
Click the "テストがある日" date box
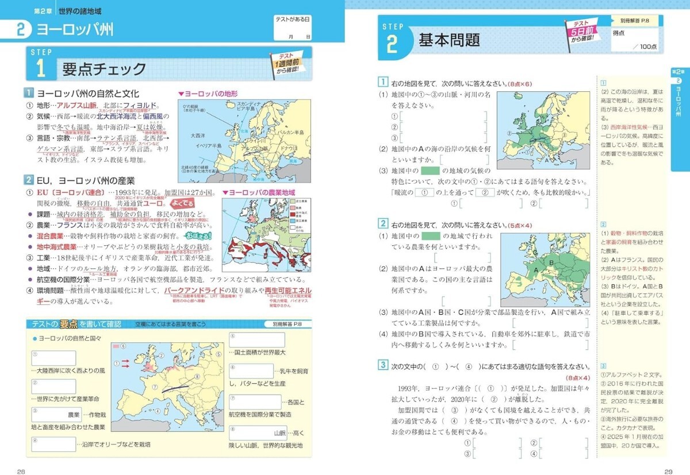click(293, 27)
